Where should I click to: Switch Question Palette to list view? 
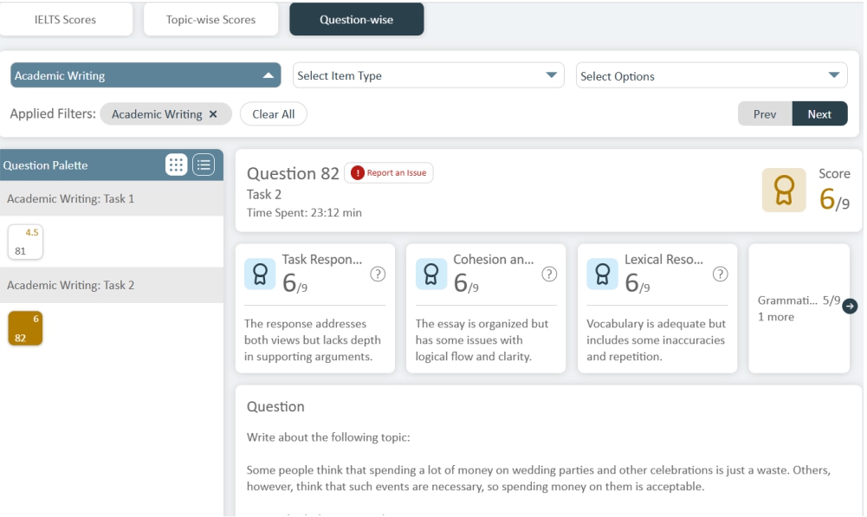[x=203, y=165]
